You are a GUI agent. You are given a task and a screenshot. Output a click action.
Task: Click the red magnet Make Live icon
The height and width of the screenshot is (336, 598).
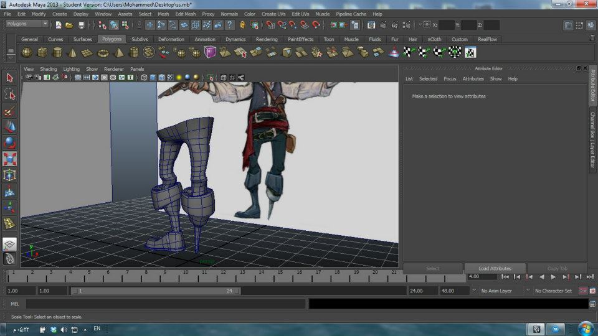pyautogui.click(x=316, y=25)
